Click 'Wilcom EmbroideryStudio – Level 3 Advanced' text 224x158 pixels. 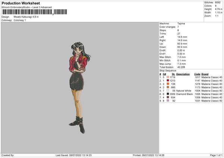tap(27, 7)
